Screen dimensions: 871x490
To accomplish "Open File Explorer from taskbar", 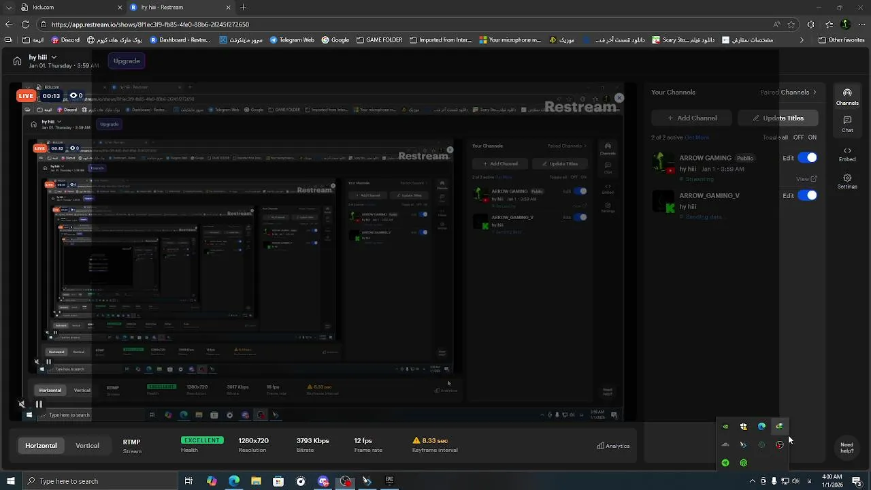I will click(x=256, y=481).
